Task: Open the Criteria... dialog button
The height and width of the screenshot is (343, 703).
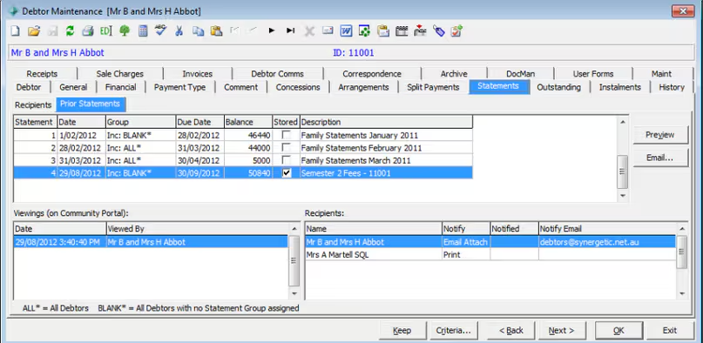Action: tap(453, 331)
